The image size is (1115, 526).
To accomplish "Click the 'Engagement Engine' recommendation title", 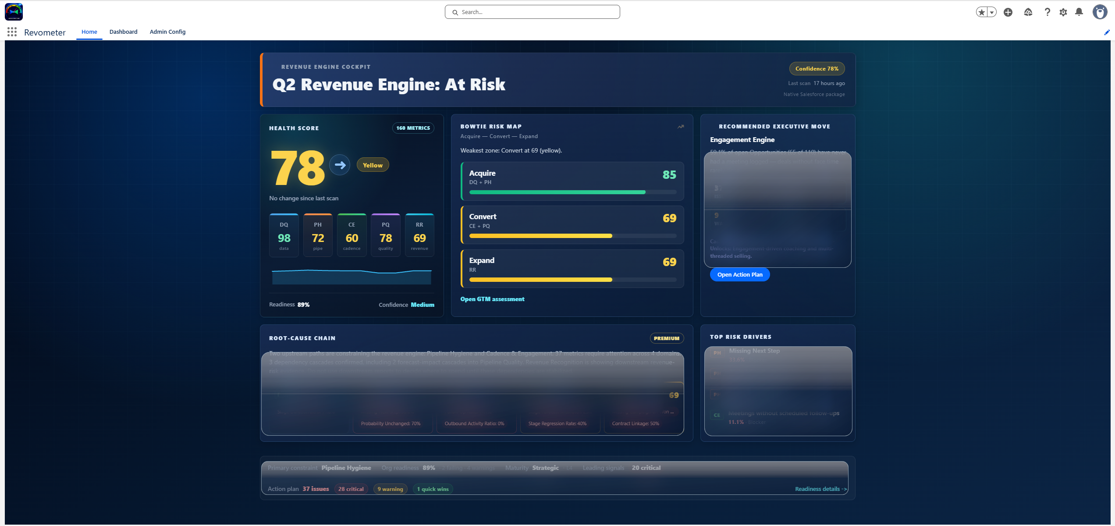I will click(742, 140).
